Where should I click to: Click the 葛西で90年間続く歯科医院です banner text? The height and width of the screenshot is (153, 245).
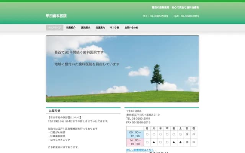click(x=79, y=52)
